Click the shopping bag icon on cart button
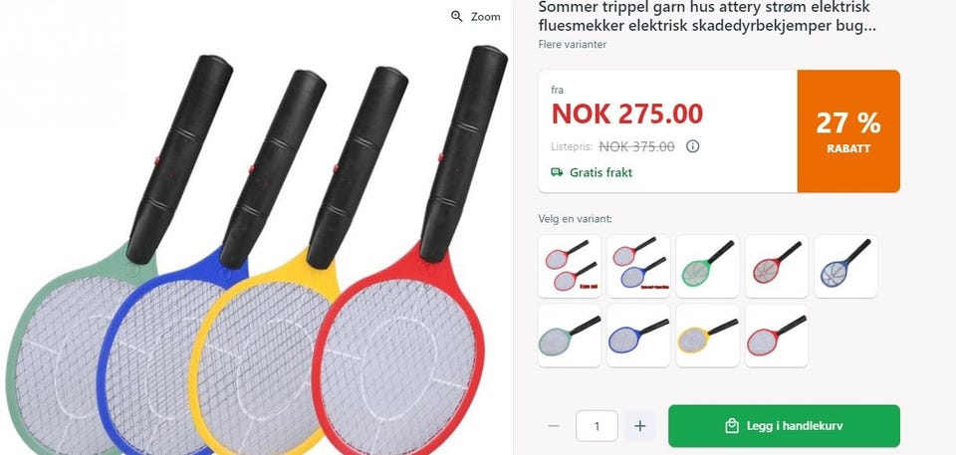The image size is (956, 455). point(732,426)
